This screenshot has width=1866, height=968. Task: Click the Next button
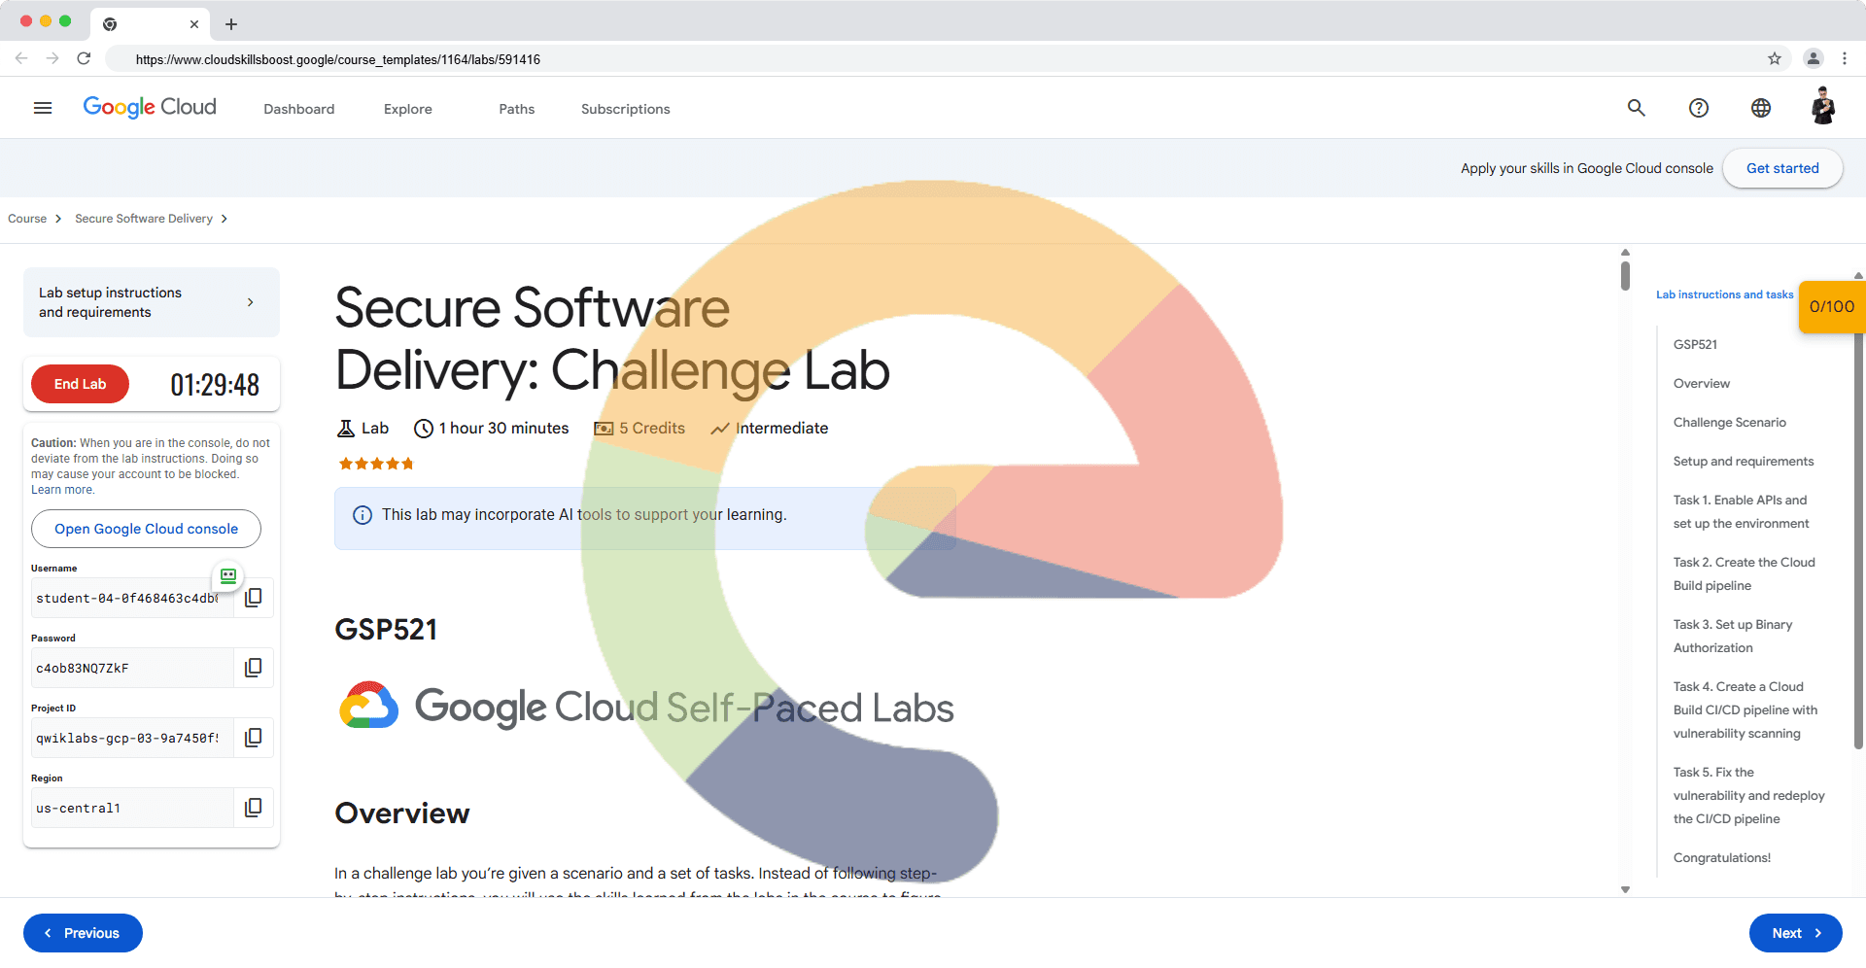[1795, 933]
